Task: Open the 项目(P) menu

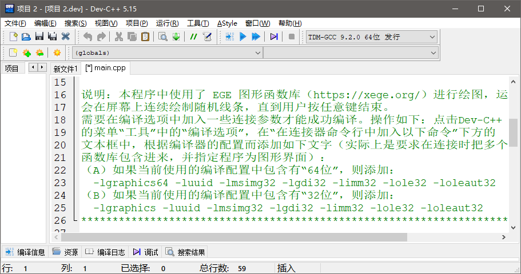Action: tap(137, 23)
